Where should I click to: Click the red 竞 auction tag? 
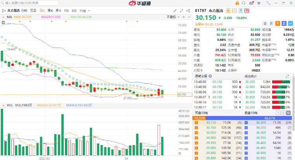tap(247, 11)
